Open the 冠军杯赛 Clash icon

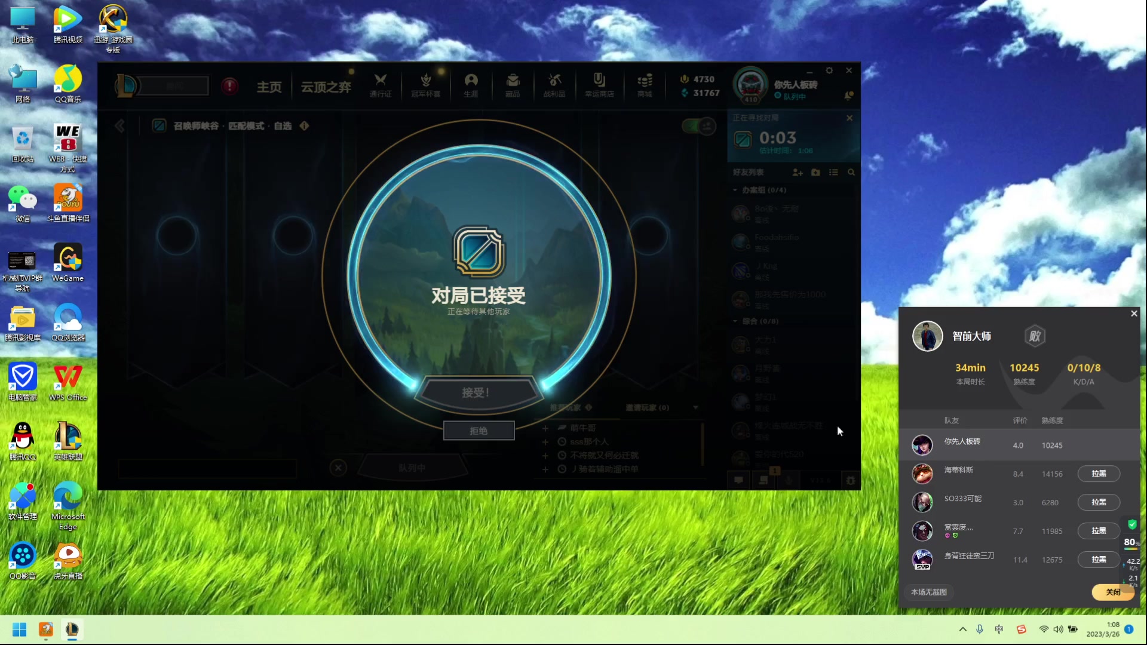(425, 85)
